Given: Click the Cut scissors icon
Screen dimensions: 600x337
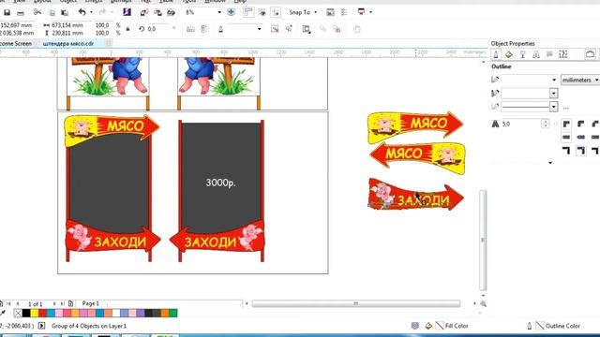Looking at the screenshot, I should tap(37, 12).
